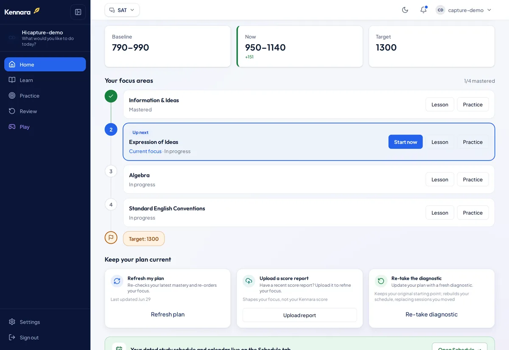Image resolution: width=509 pixels, height=350 pixels.
Task: Click the Upload report button
Action: pos(299,315)
